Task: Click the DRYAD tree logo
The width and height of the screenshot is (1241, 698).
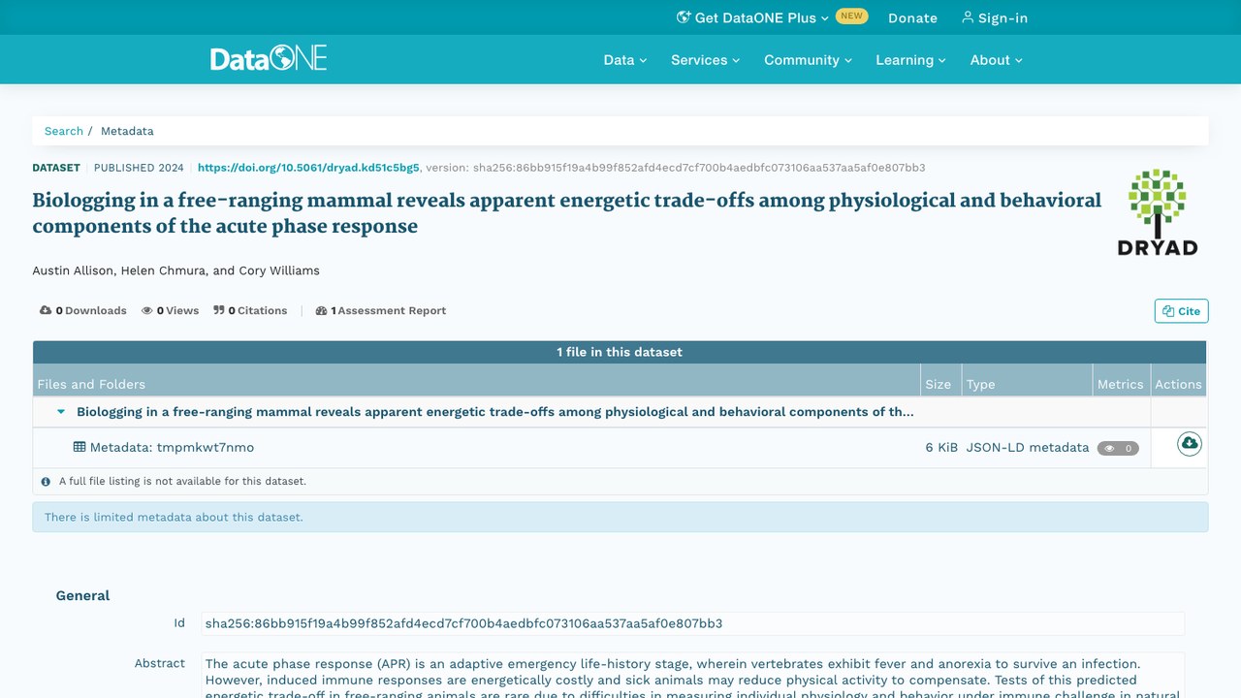Action: coord(1158,212)
